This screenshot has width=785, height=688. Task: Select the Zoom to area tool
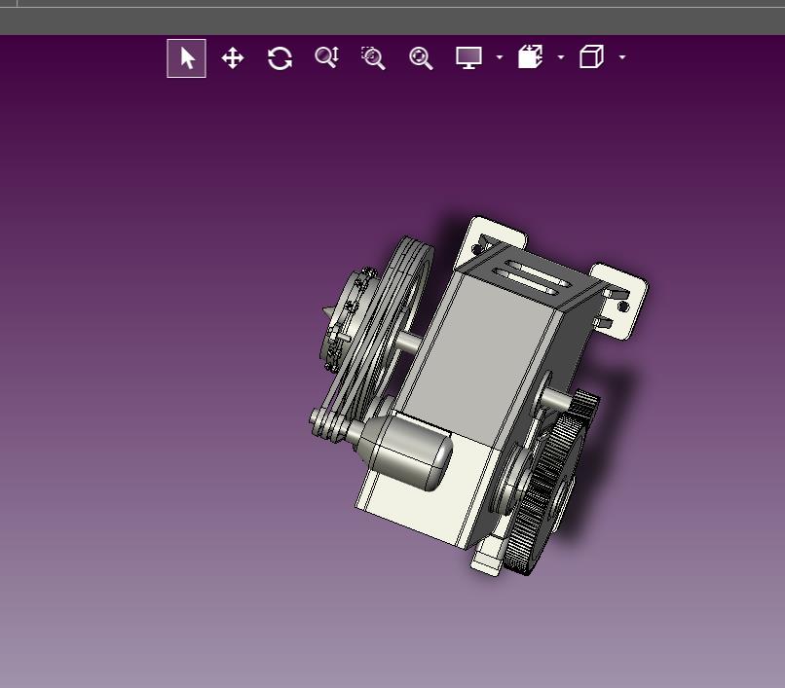pos(373,58)
